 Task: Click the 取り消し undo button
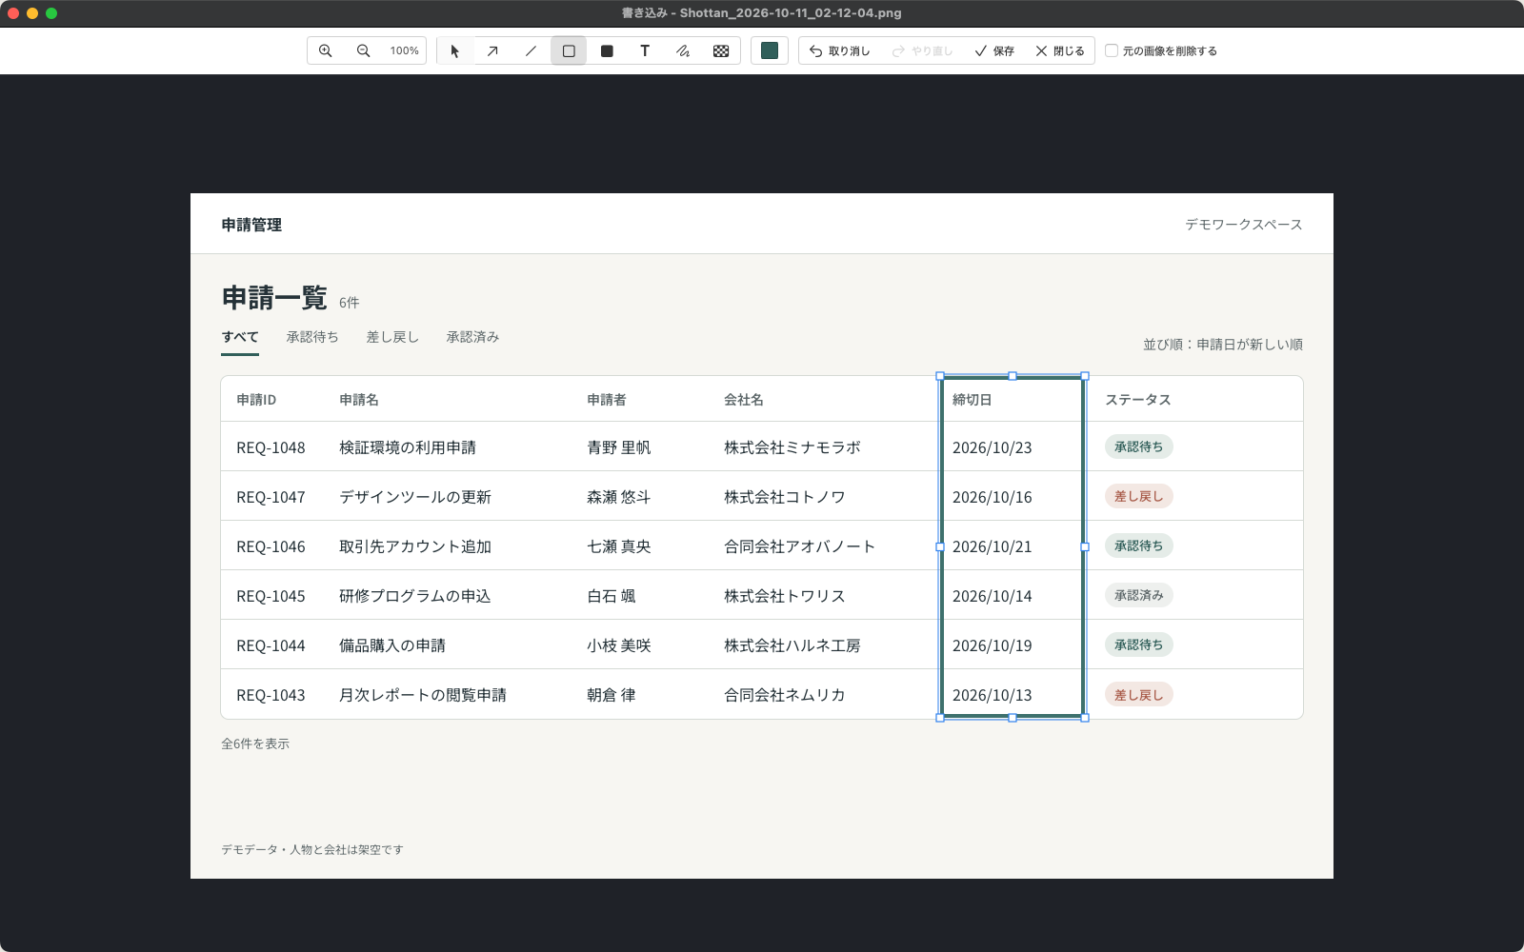click(x=840, y=50)
